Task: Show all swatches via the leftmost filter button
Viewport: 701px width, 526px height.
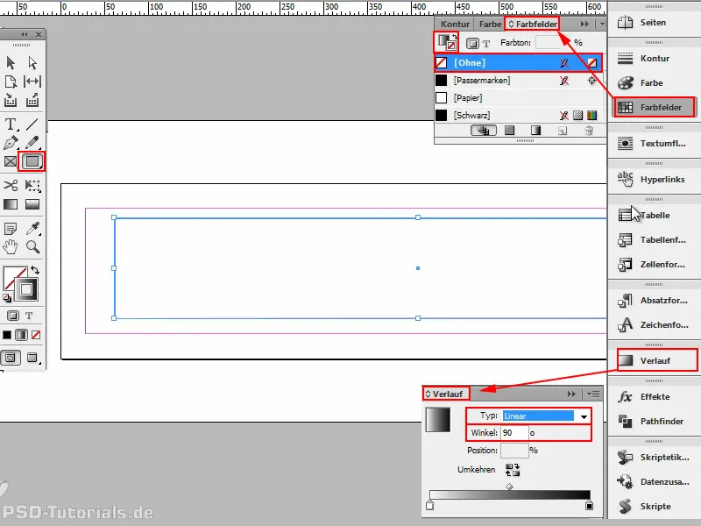Action: click(483, 131)
